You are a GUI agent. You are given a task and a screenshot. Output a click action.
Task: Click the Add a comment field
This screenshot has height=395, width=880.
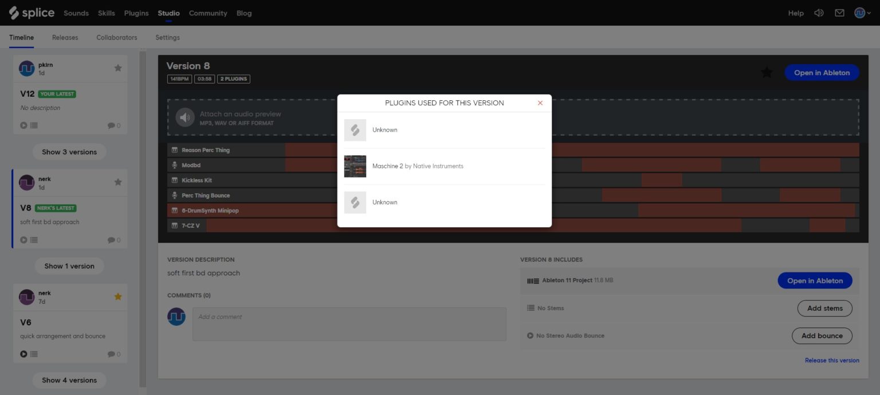coord(349,324)
